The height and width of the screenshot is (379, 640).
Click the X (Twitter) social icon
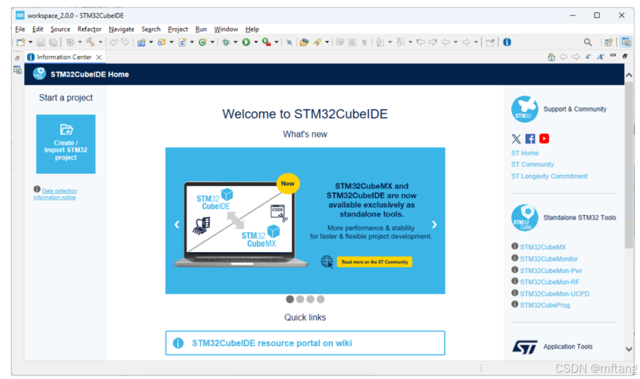tap(516, 139)
